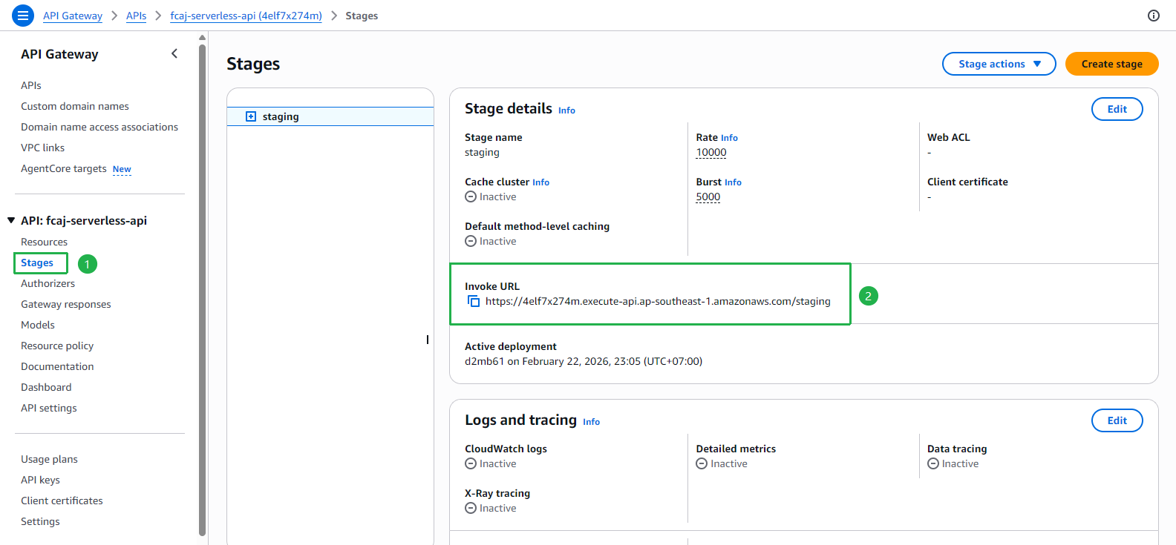1176x545 pixels.
Task: Open Models in the API navigation
Action: click(x=38, y=325)
